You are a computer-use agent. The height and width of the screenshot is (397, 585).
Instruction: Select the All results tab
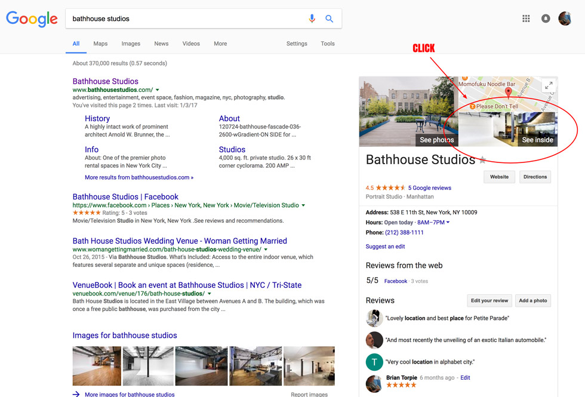pos(76,44)
